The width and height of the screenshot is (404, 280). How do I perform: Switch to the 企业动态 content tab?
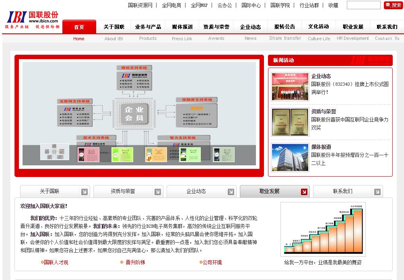[202, 191]
